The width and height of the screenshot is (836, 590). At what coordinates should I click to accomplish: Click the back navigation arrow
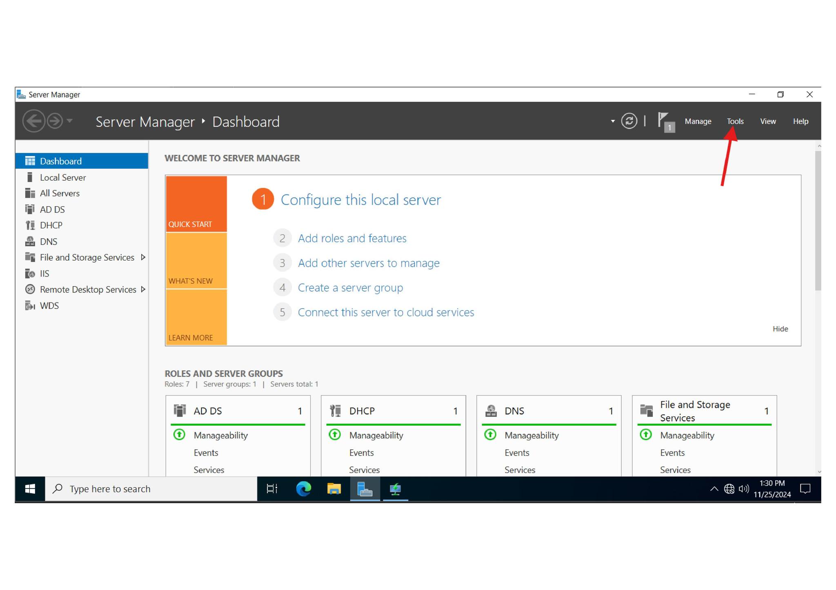(33, 121)
